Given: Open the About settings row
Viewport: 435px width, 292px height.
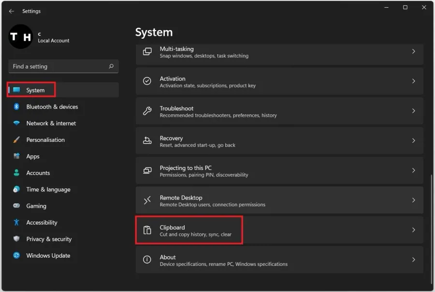Looking at the screenshot, I should point(279,260).
